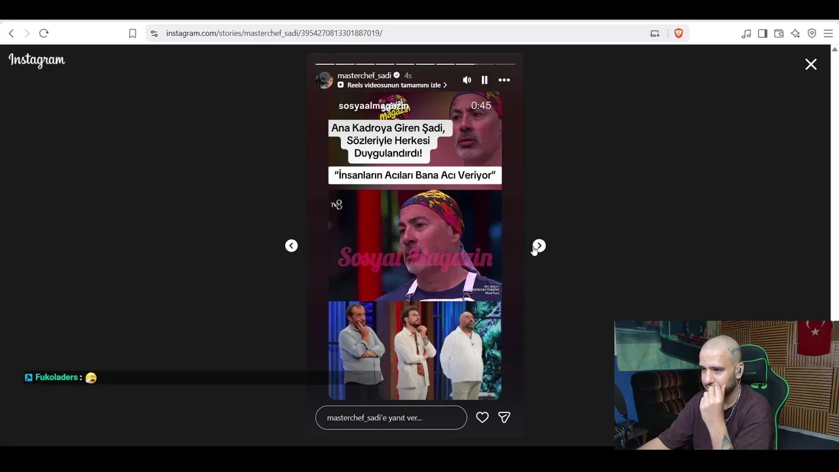Image resolution: width=839 pixels, height=472 pixels.
Task: Open the Brave VPN shield icon
Action: click(811, 33)
